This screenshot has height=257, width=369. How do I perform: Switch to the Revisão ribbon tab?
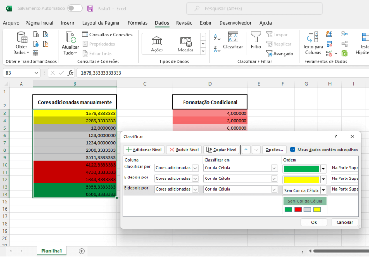(184, 23)
